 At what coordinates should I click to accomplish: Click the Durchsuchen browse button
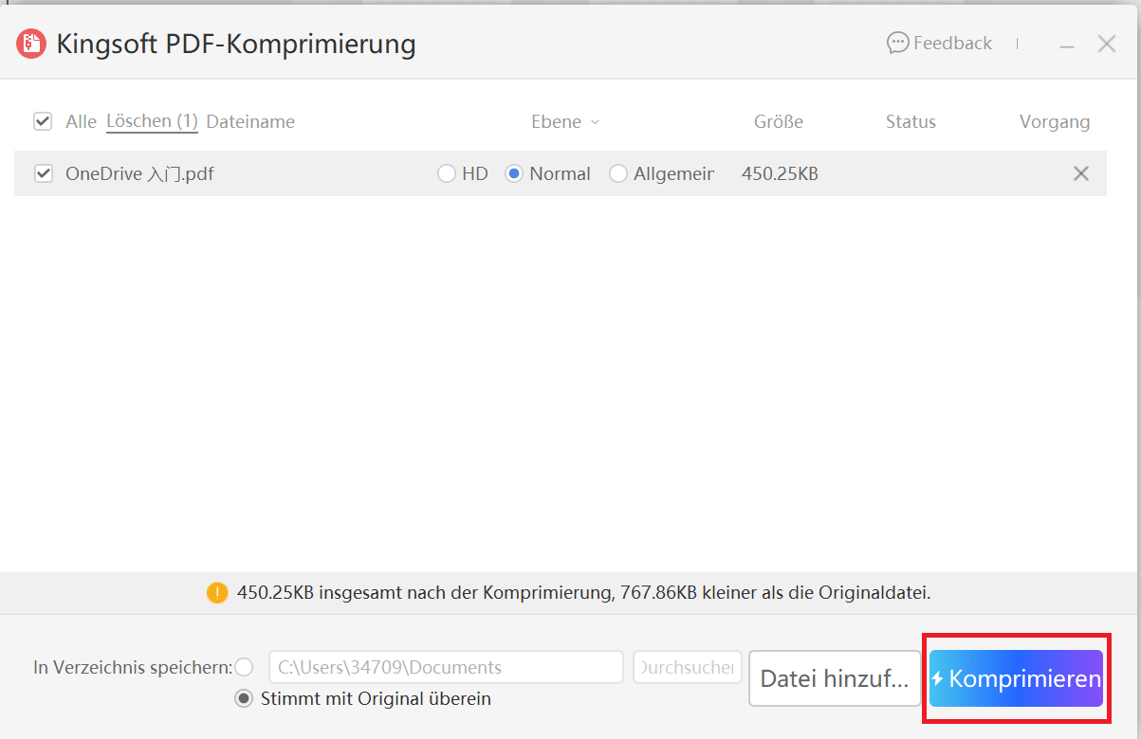pyautogui.click(x=687, y=667)
